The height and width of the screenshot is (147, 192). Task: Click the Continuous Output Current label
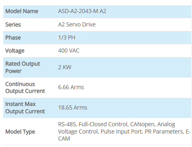point(25,88)
